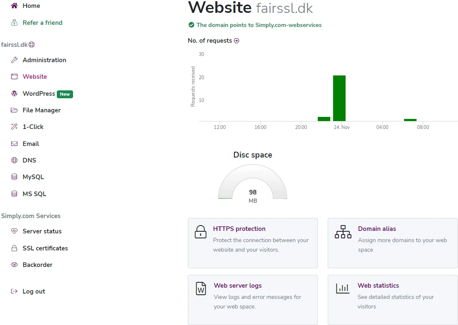The height and width of the screenshot is (325, 458).
Task: Click the 'Disc space' title
Action: point(253,155)
